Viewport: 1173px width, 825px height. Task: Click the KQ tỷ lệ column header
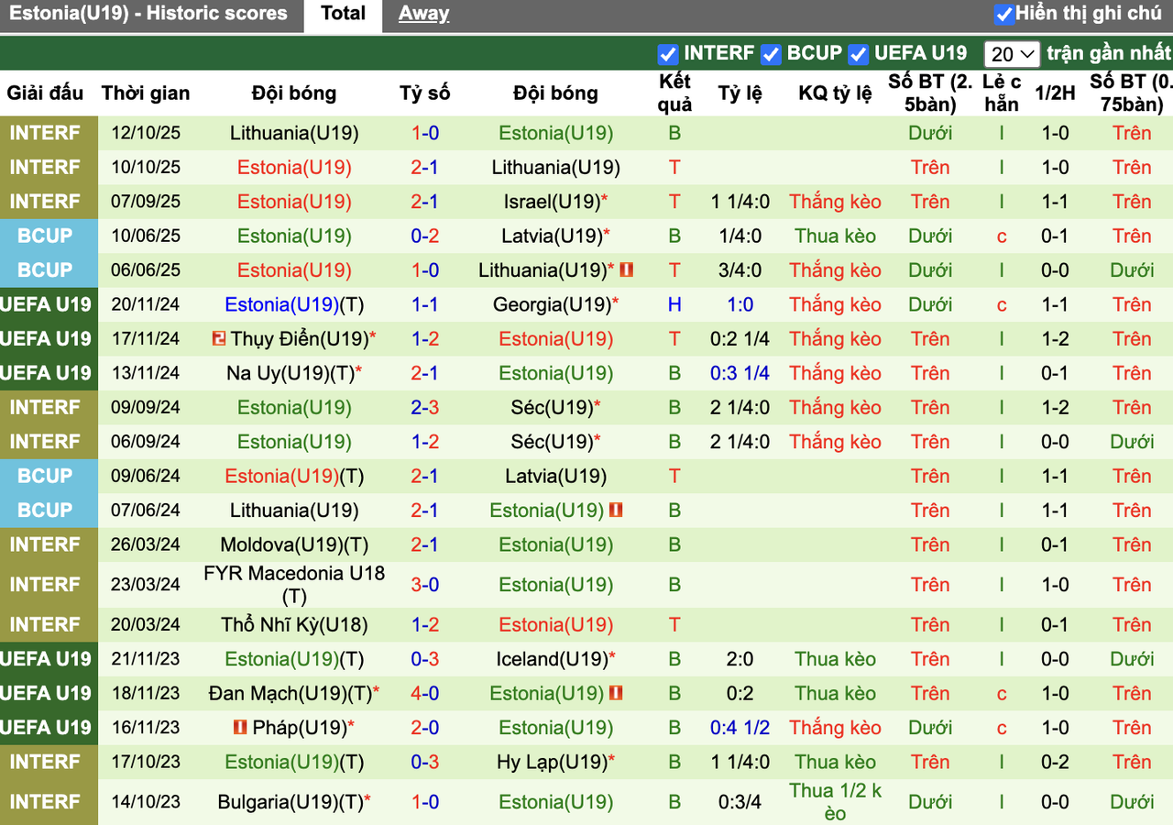836,93
